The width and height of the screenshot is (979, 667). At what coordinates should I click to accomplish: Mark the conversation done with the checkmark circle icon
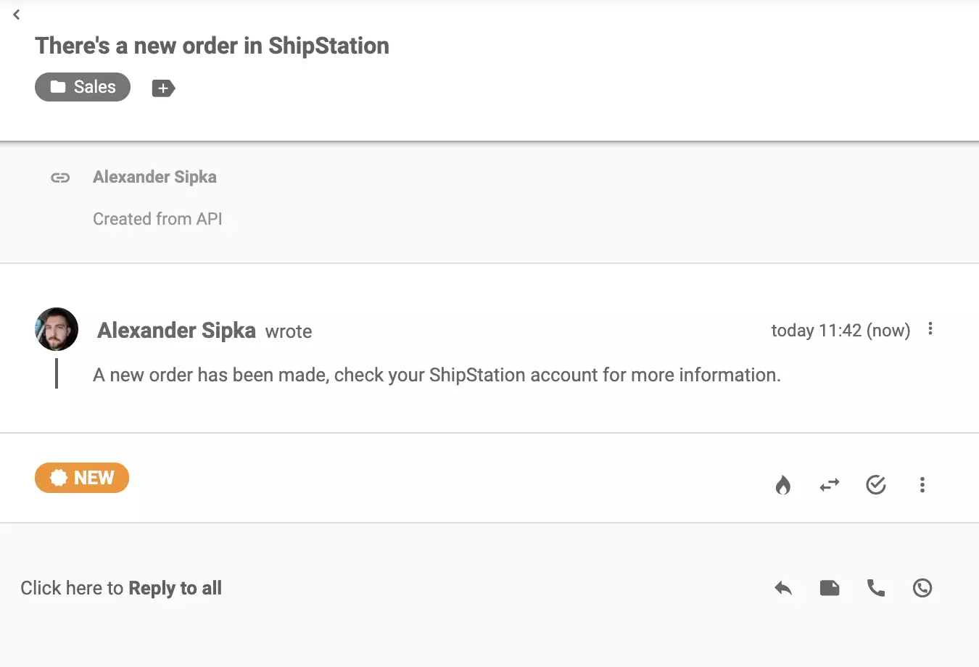click(876, 485)
